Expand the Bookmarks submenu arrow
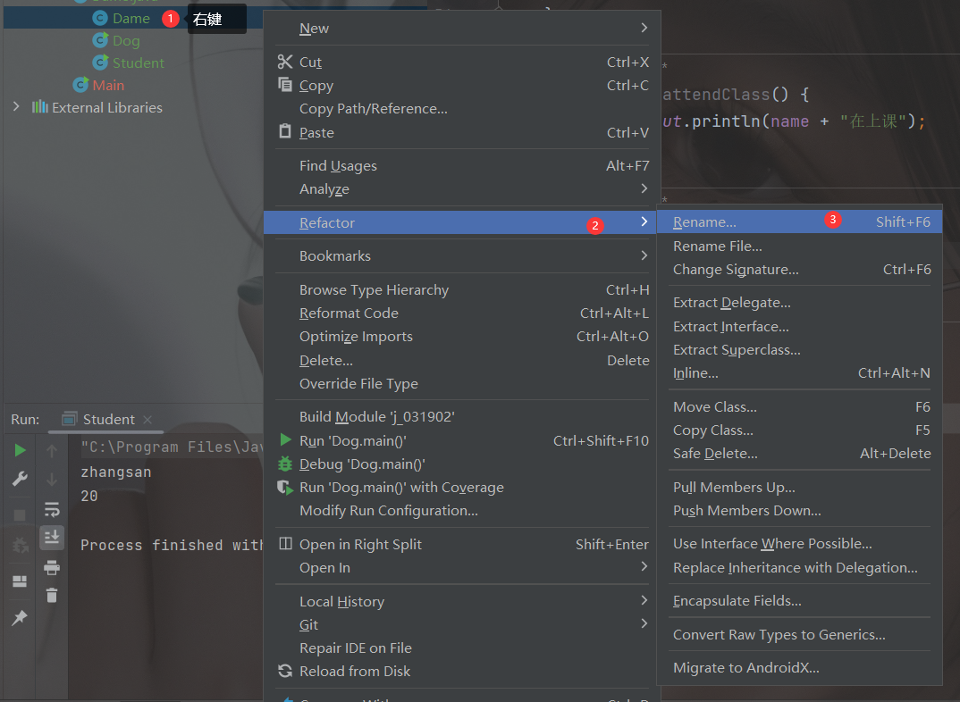The width and height of the screenshot is (960, 702). click(x=644, y=255)
